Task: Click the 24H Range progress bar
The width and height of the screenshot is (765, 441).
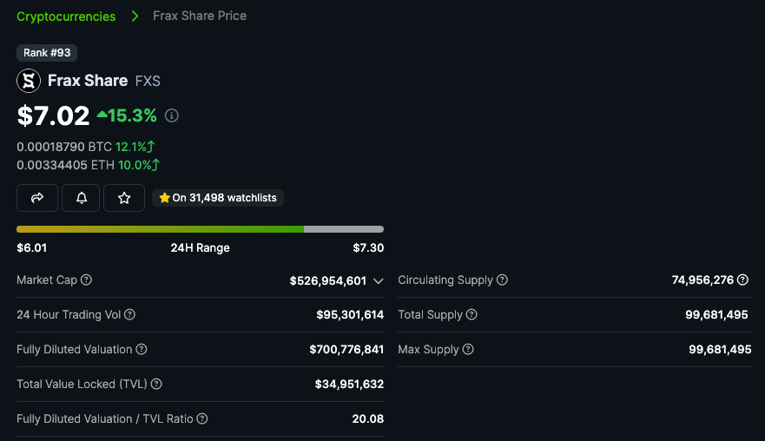Action: point(200,229)
